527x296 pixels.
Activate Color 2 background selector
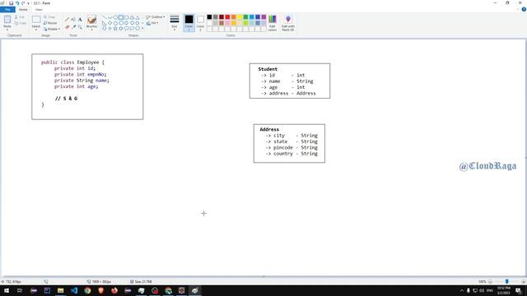point(200,23)
